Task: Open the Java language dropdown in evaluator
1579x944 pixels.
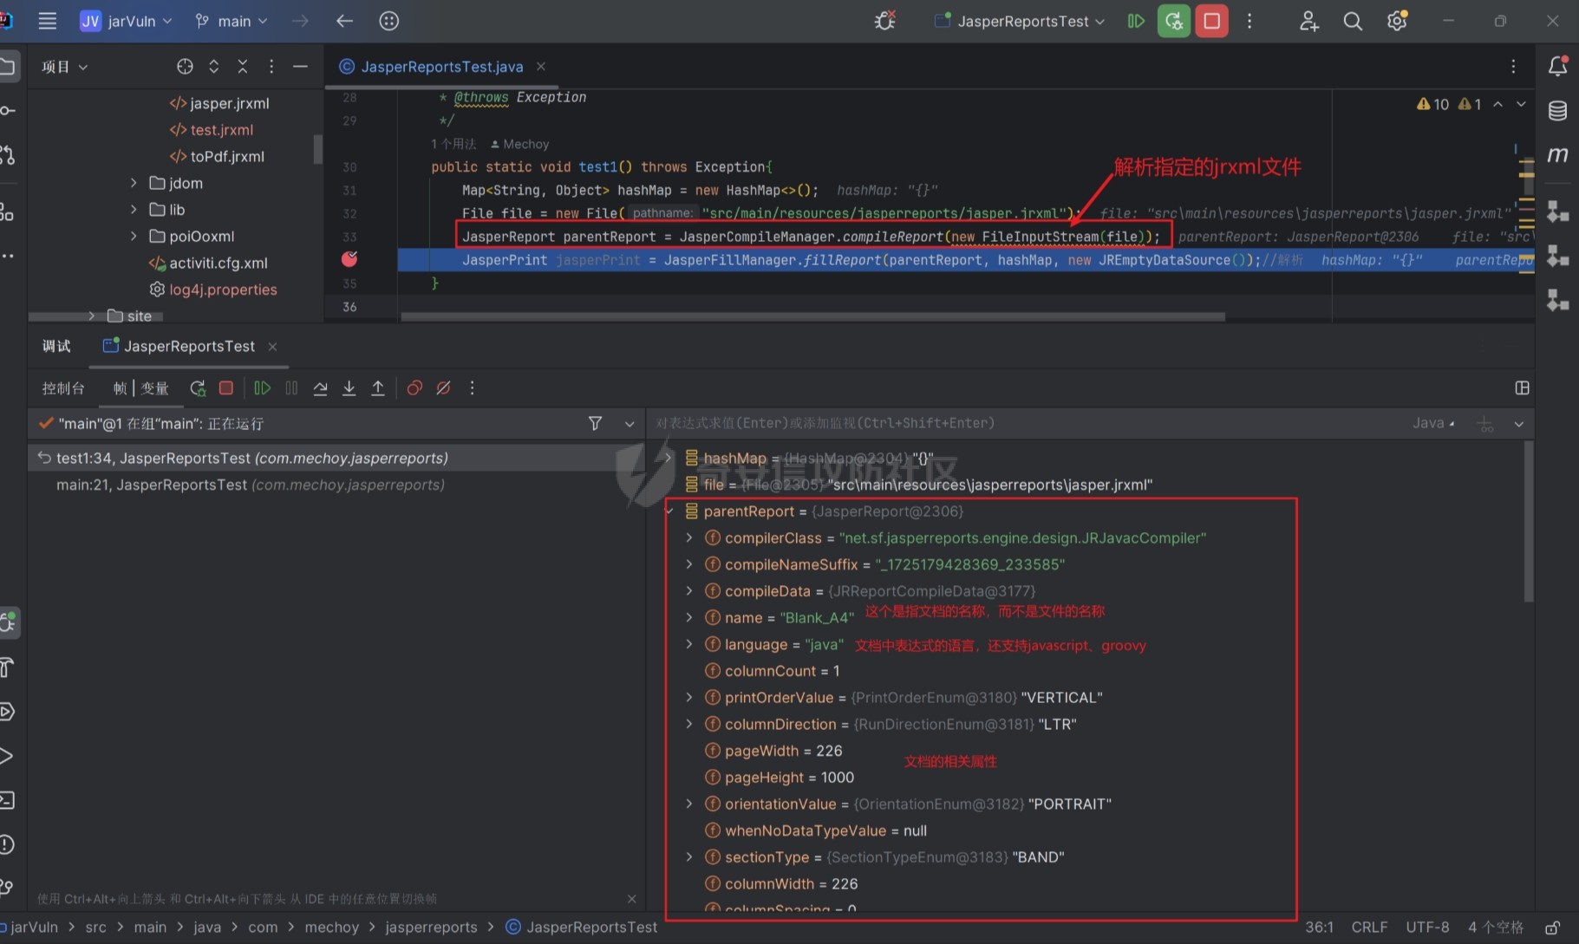Action: point(1433,423)
